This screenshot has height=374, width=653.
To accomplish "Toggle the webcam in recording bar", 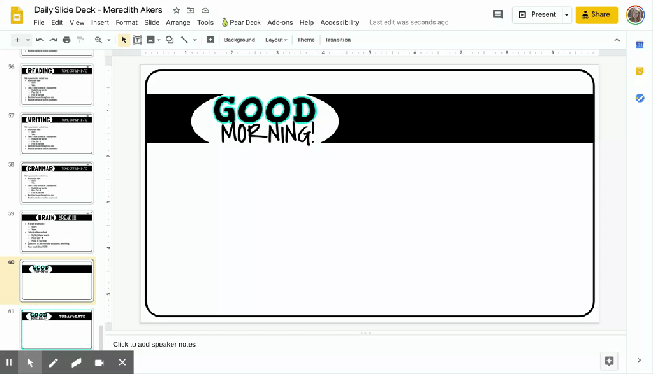I will 99,363.
